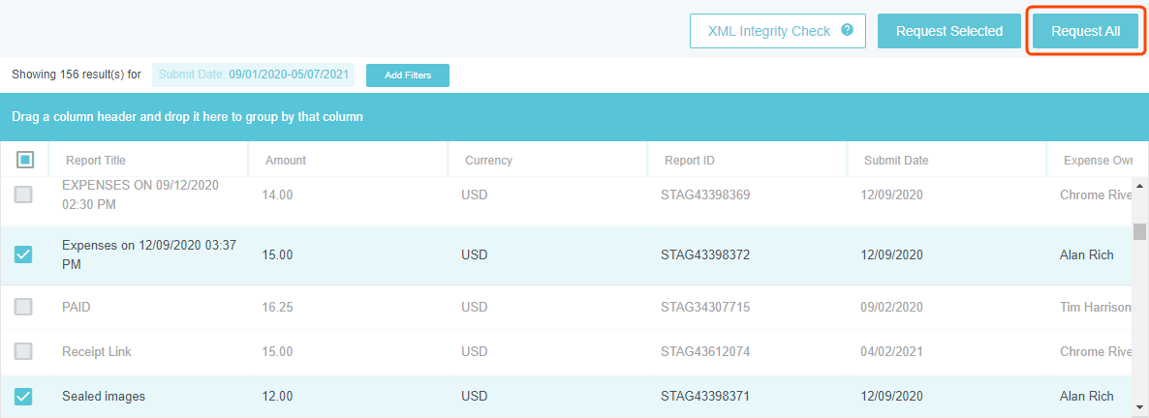Toggle the select-all header checkbox
The height and width of the screenshot is (418, 1149).
click(x=25, y=160)
